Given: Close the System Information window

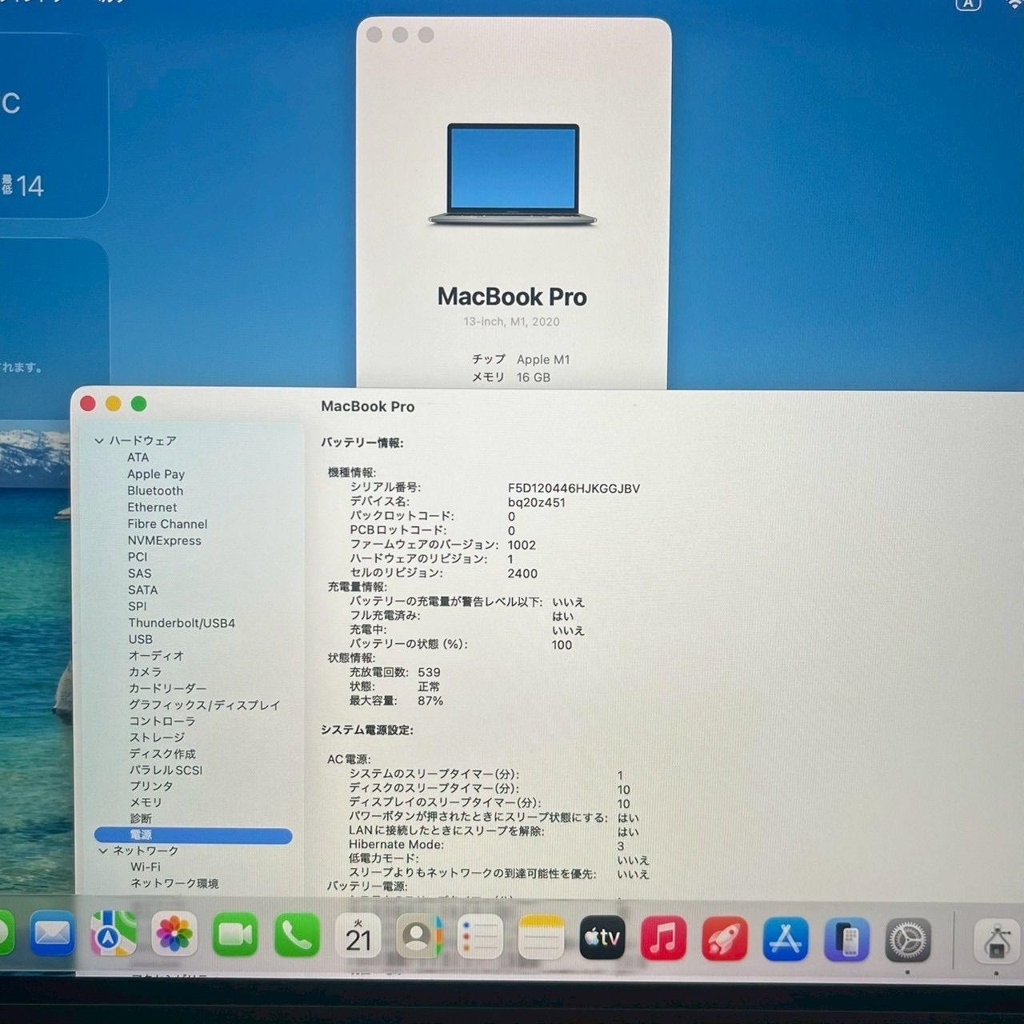Looking at the screenshot, I should pos(88,404).
